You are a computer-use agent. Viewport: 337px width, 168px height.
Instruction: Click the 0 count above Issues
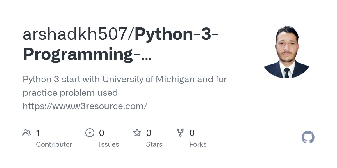click(102, 133)
